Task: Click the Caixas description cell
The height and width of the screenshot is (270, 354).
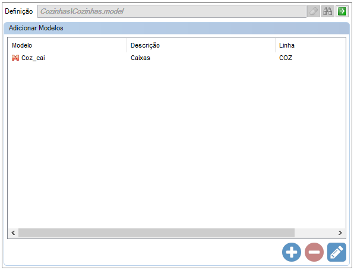Action: click(140, 58)
